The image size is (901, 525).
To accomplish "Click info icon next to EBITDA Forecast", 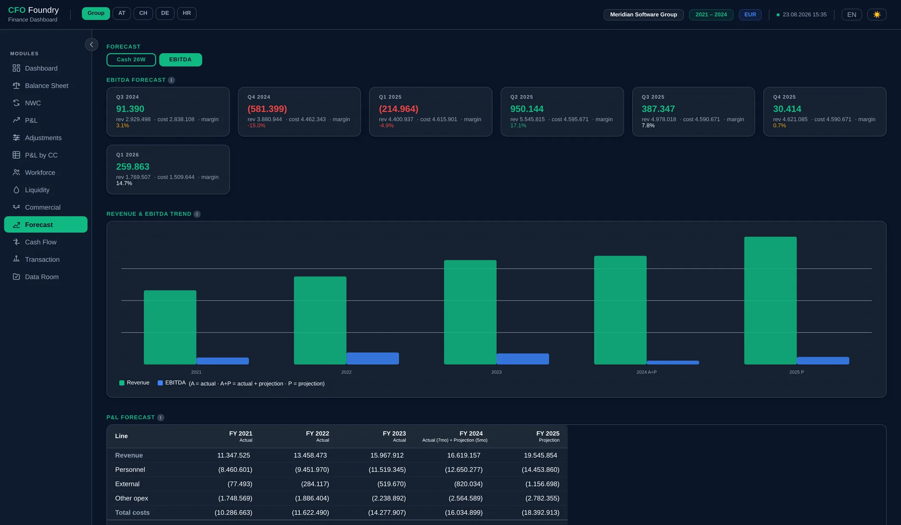I will click(x=171, y=80).
